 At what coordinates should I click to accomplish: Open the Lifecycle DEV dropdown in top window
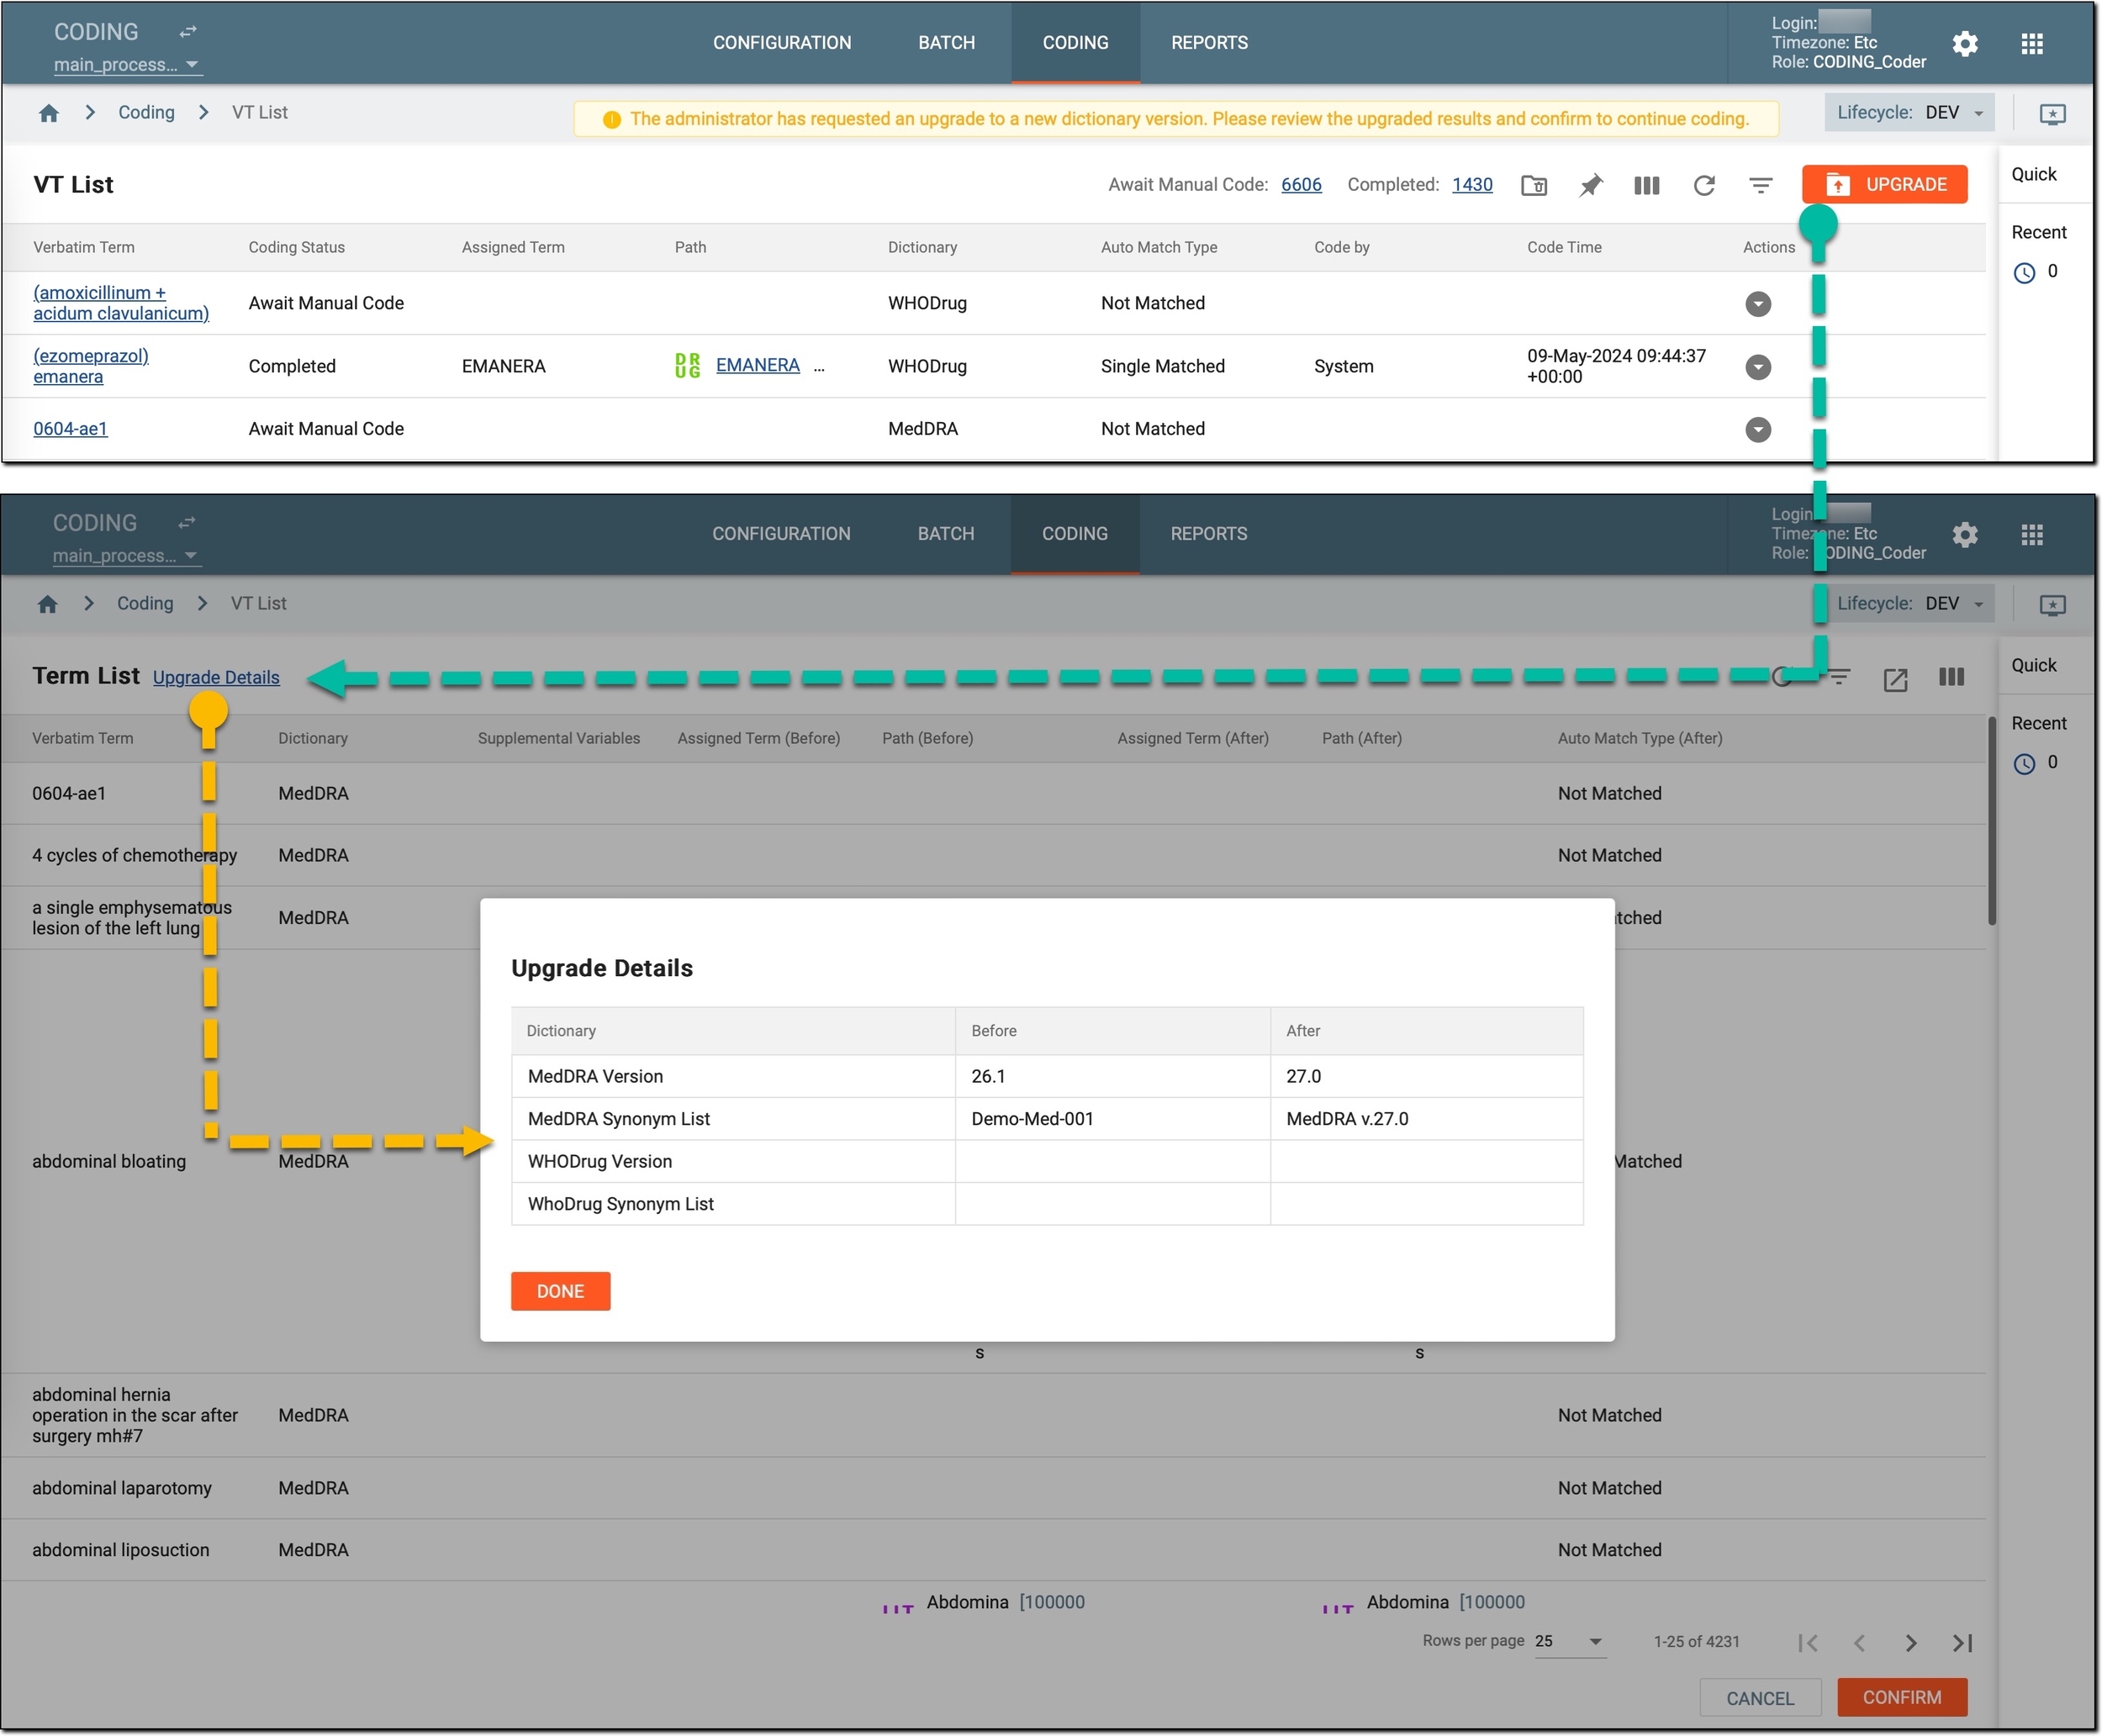[x=1909, y=113]
